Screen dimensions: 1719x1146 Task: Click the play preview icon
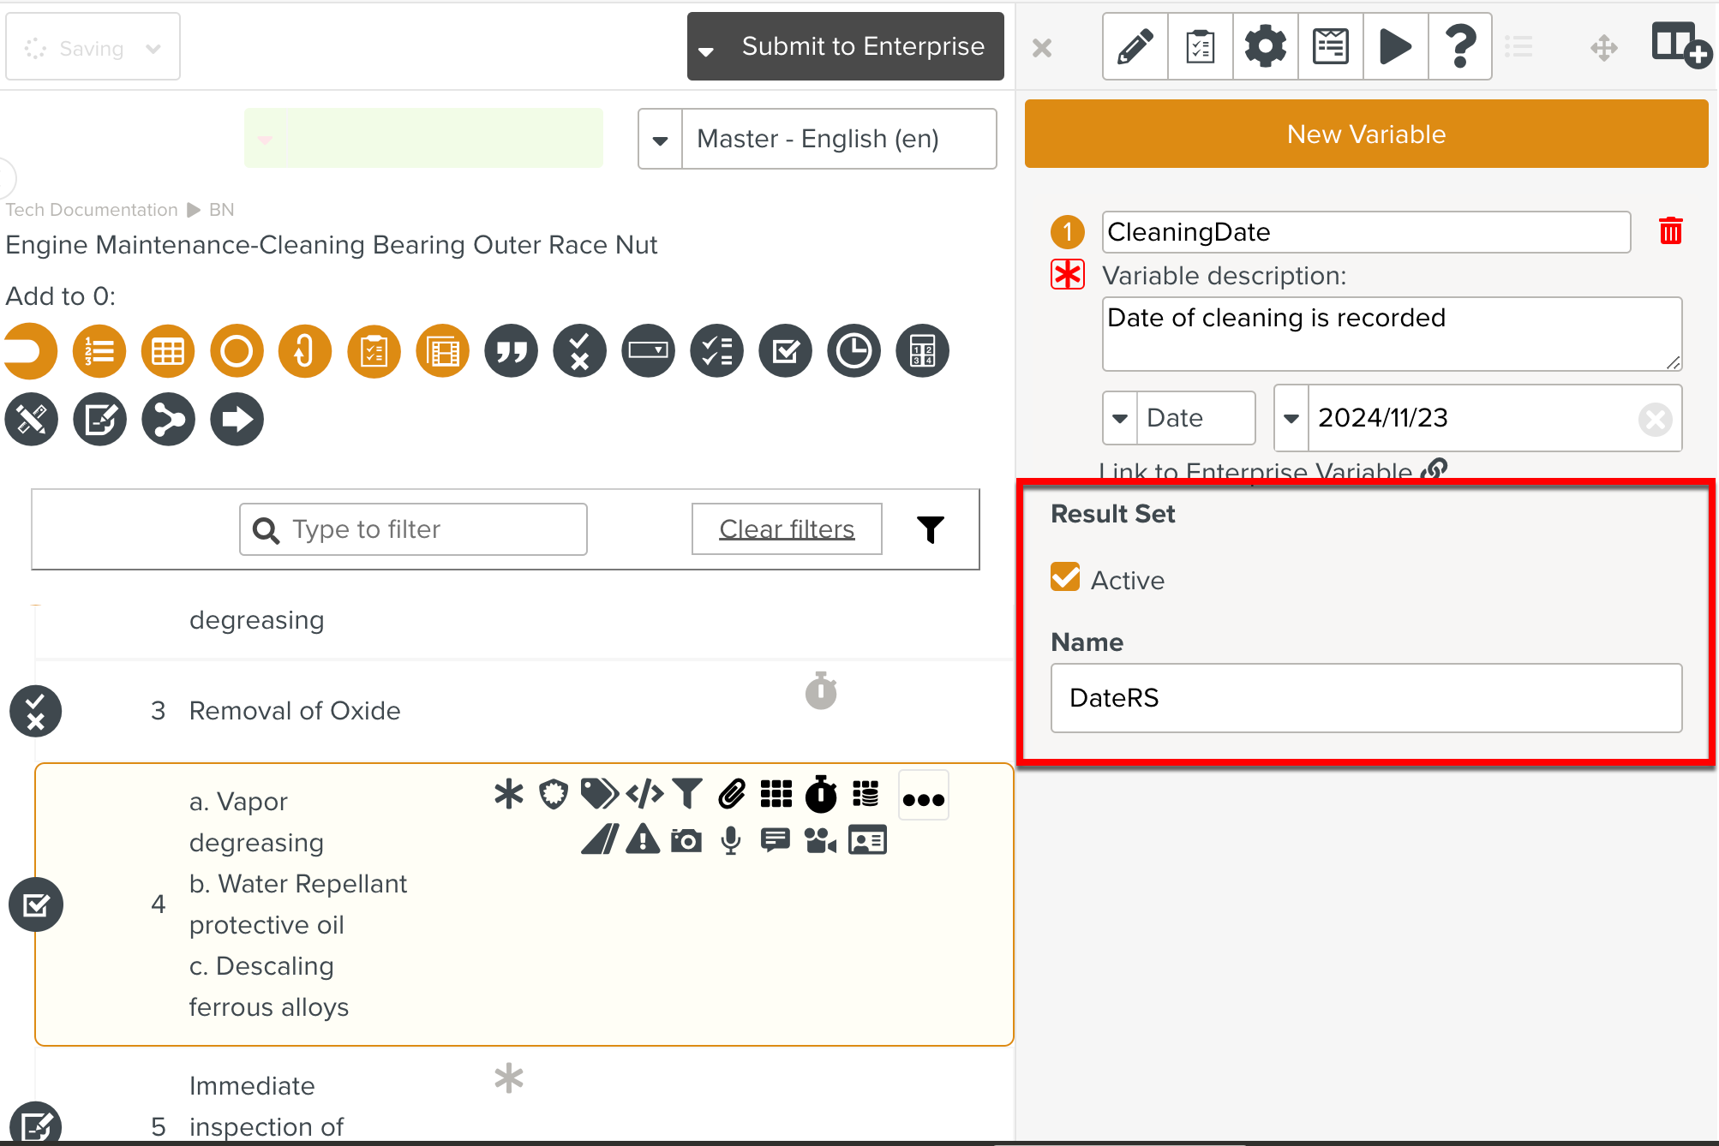click(x=1395, y=46)
